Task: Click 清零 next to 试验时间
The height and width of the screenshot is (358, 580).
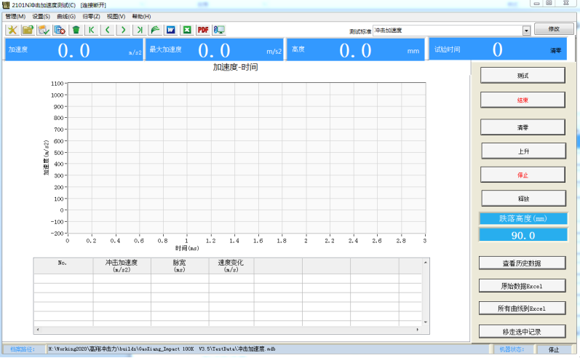Action: [555, 51]
